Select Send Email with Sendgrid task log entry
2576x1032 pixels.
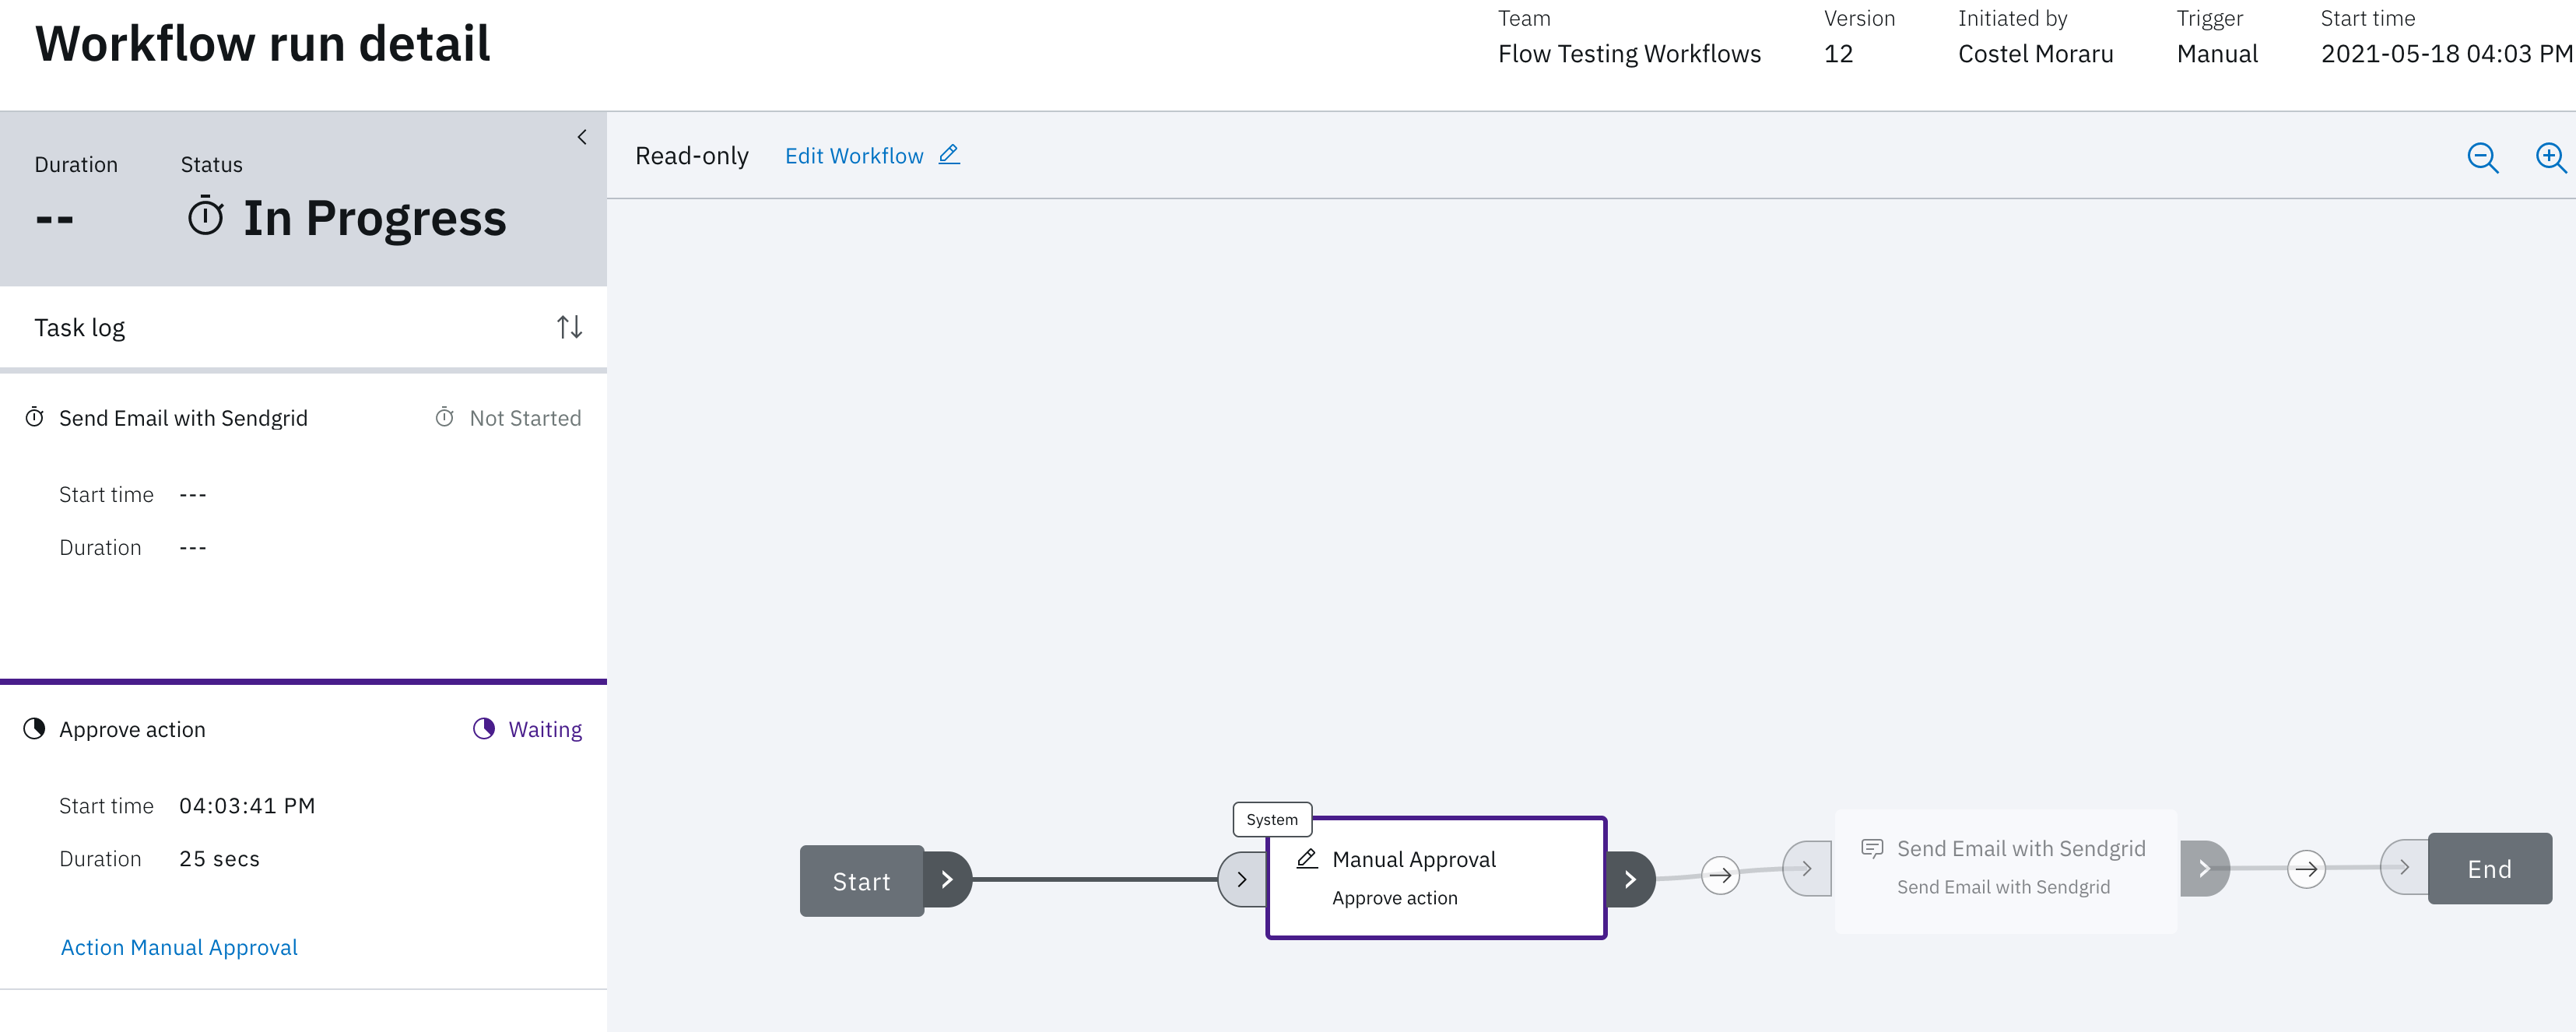pyautogui.click(x=303, y=525)
